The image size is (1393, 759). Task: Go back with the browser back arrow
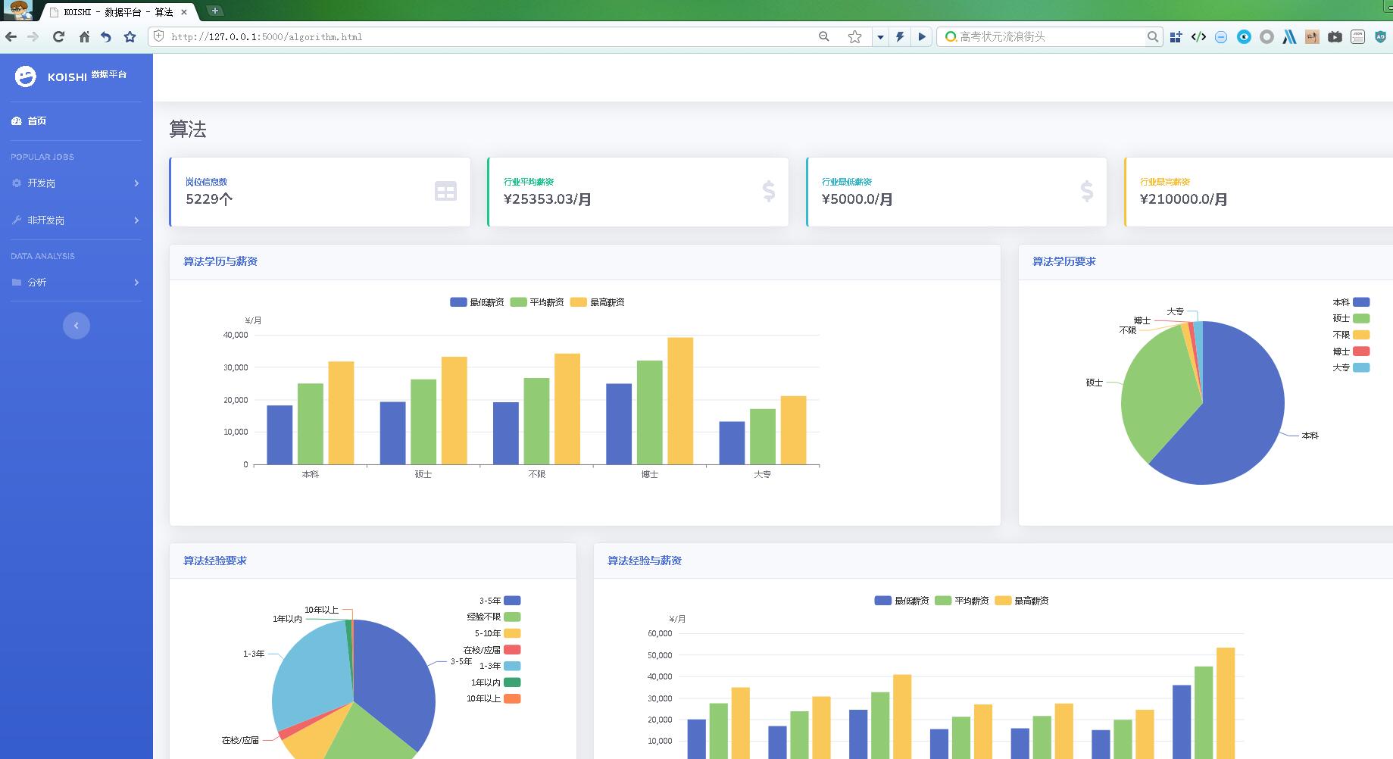point(11,36)
